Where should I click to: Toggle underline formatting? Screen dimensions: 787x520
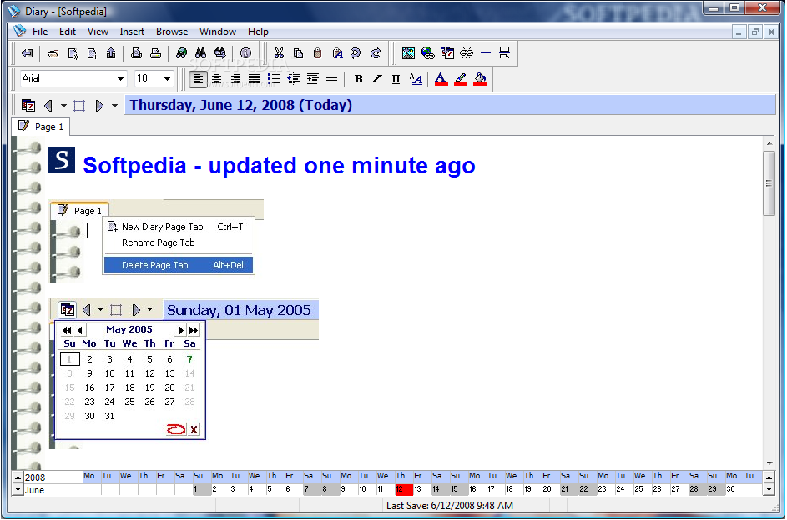tap(396, 79)
